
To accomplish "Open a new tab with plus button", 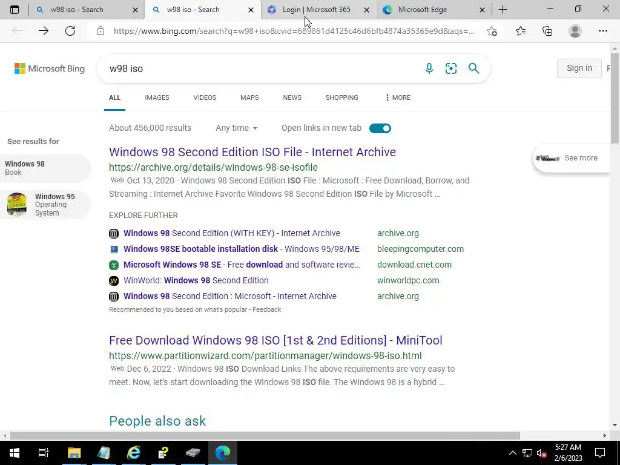I will point(503,10).
